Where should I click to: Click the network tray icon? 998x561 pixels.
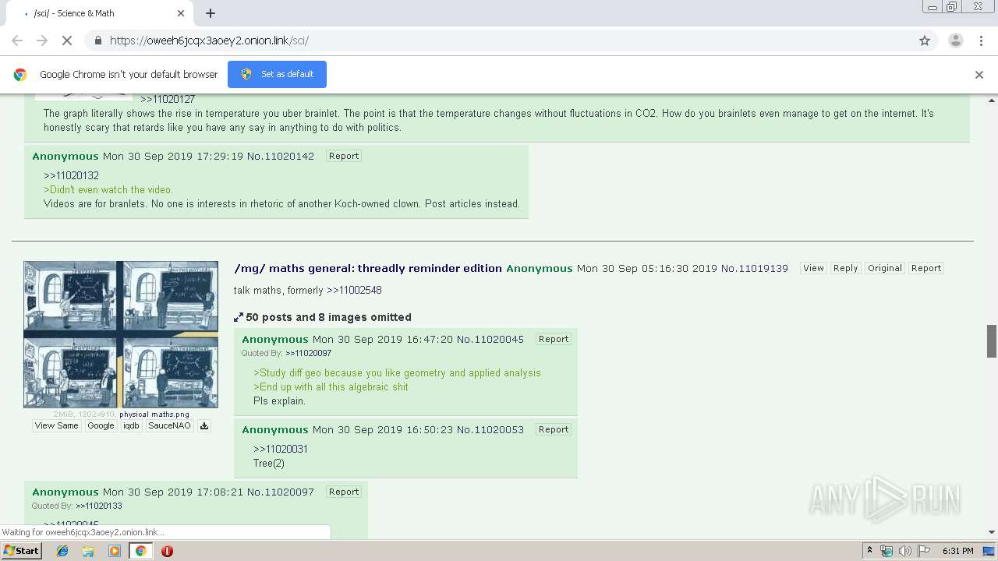pyautogui.click(x=887, y=551)
